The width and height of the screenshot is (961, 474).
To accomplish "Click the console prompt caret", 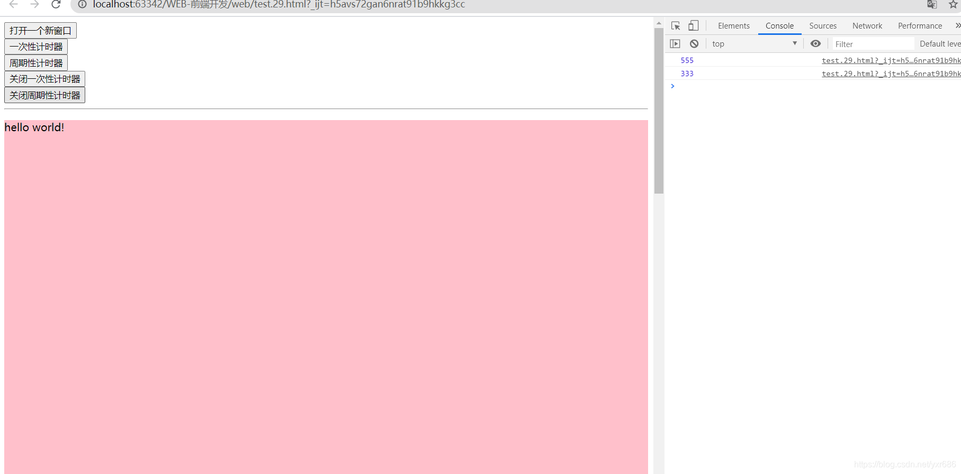I will click(672, 86).
